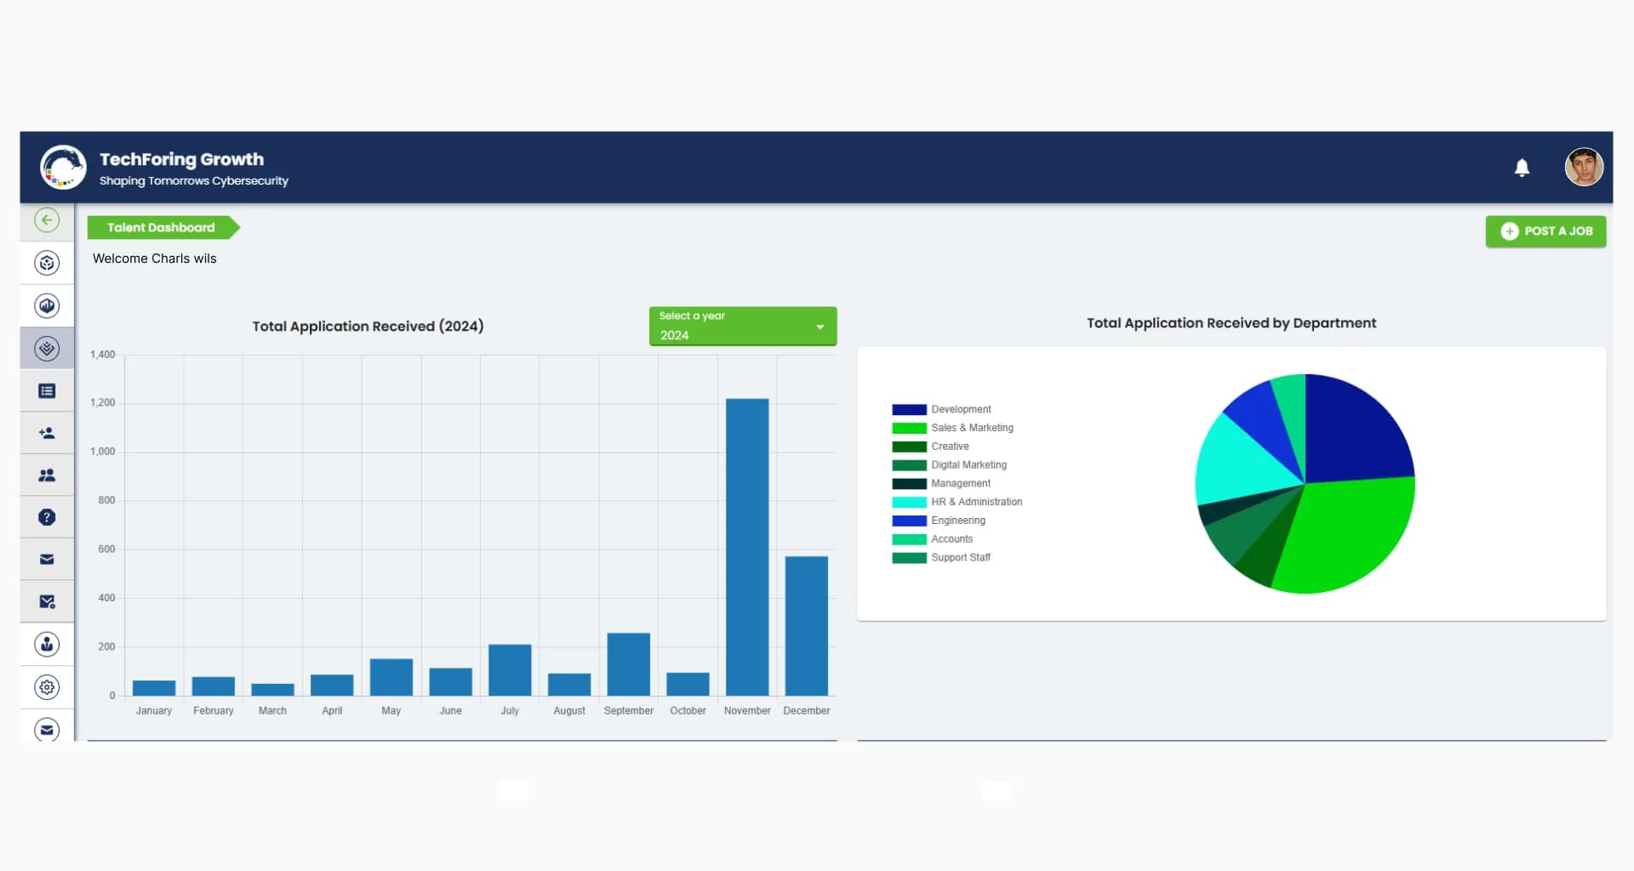Toggle the Sales & Marketing legend item
This screenshot has width=1634, height=871.
pos(952,428)
